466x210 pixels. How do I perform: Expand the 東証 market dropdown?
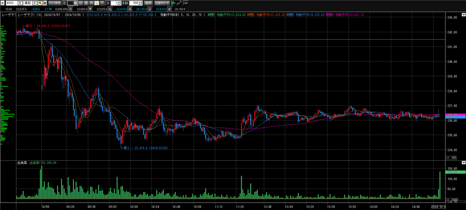pos(34,3)
